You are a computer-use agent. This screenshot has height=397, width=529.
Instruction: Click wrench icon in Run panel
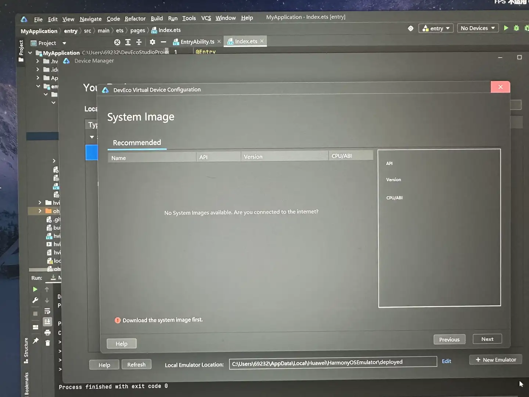coord(35,300)
